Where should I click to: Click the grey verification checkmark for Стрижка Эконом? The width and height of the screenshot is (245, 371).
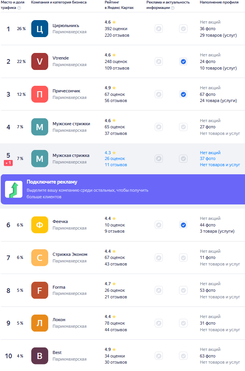(x=183, y=257)
